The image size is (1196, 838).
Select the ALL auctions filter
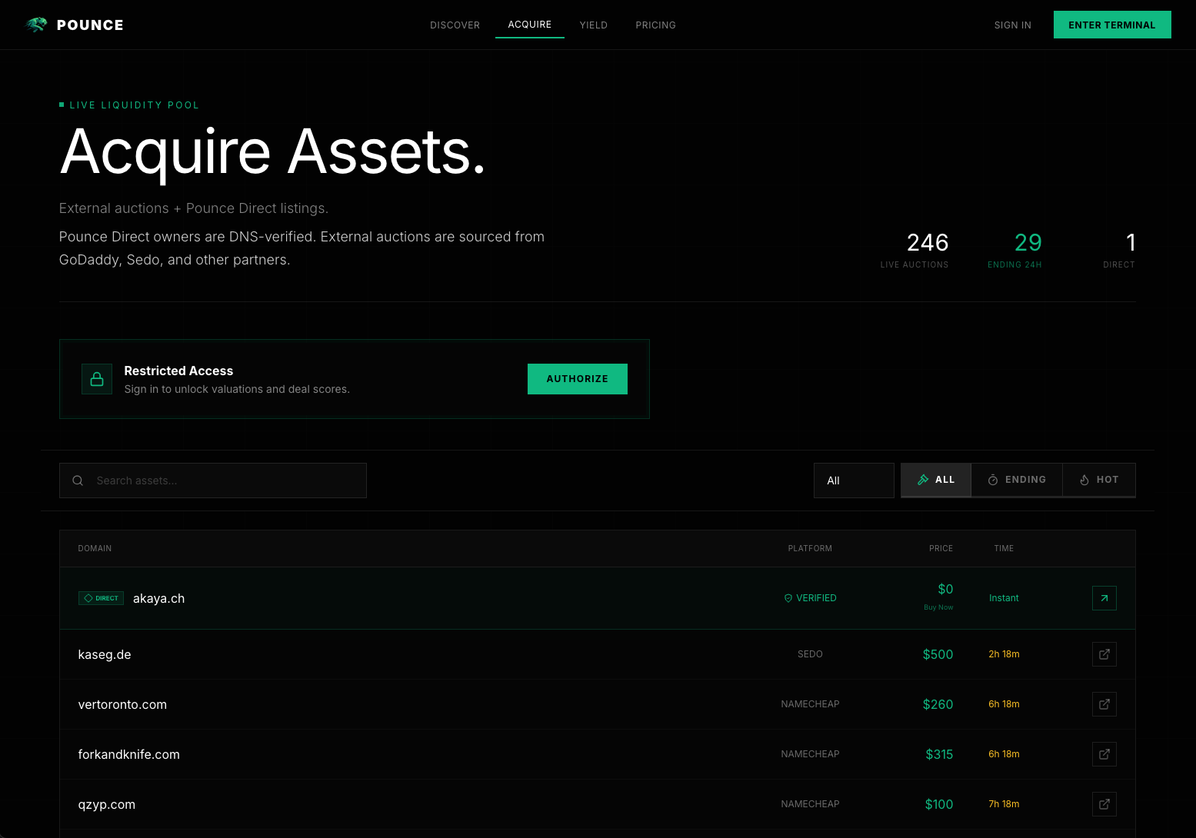click(x=936, y=480)
